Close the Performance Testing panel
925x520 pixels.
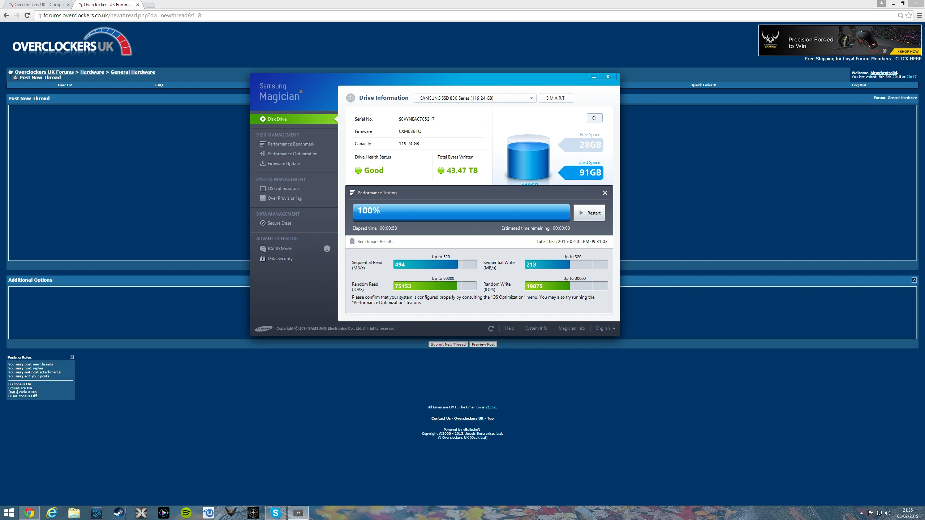click(605, 192)
